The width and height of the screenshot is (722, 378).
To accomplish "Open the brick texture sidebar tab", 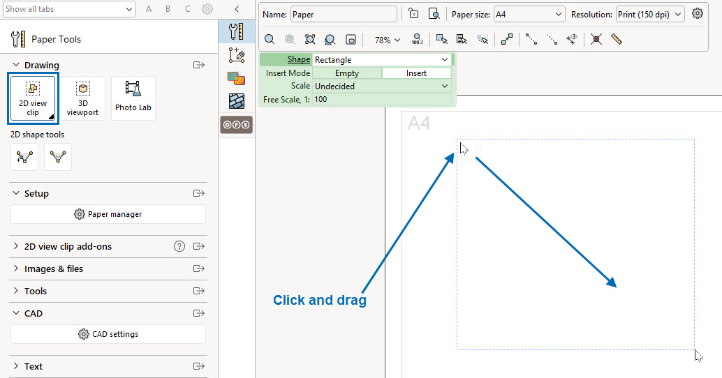I will point(236,101).
